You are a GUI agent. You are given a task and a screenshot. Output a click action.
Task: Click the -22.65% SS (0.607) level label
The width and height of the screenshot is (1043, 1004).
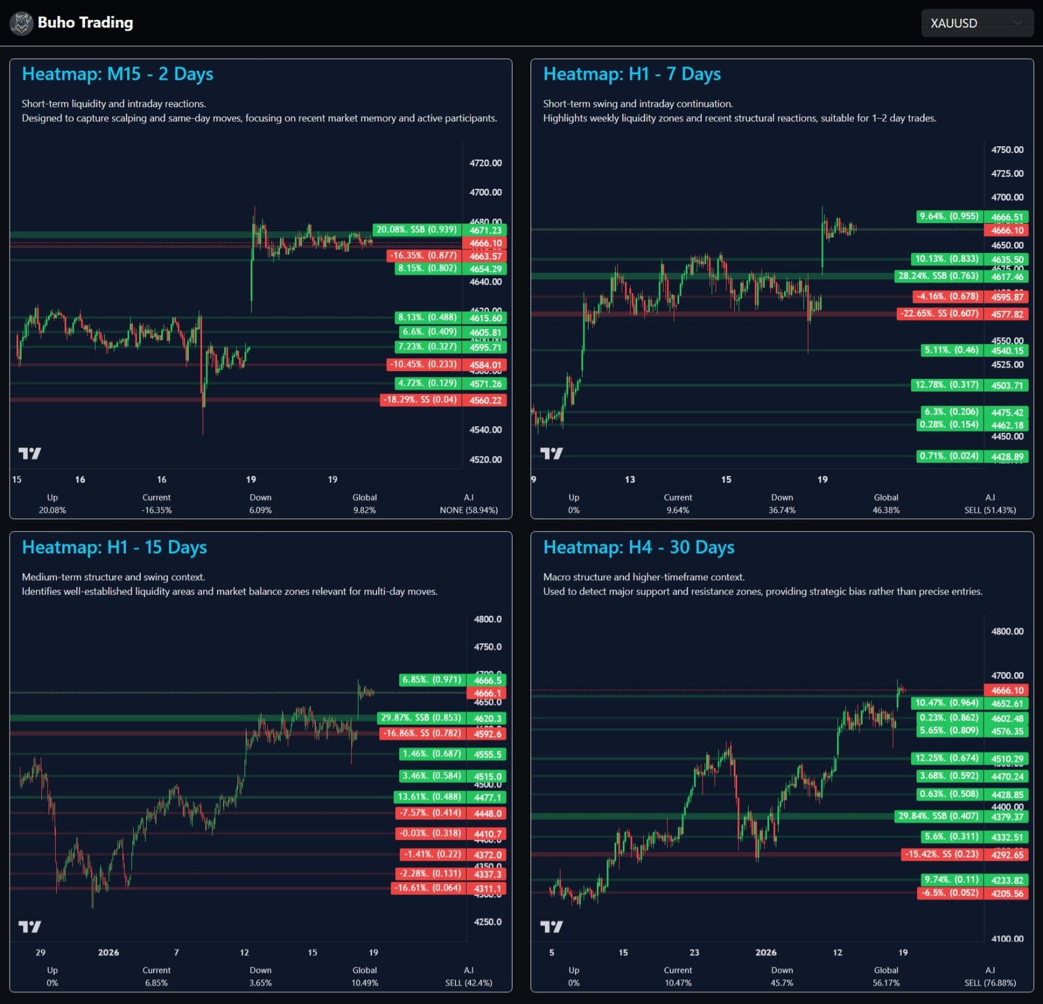(939, 313)
